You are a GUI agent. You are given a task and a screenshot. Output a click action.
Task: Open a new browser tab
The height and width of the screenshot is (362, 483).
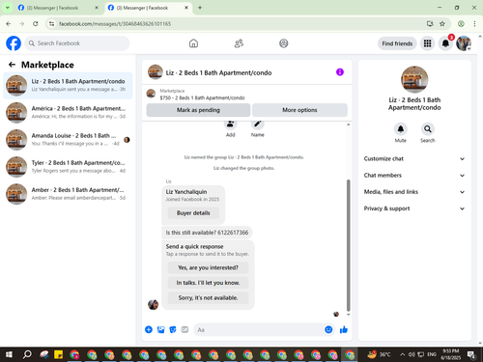pyautogui.click(x=200, y=8)
